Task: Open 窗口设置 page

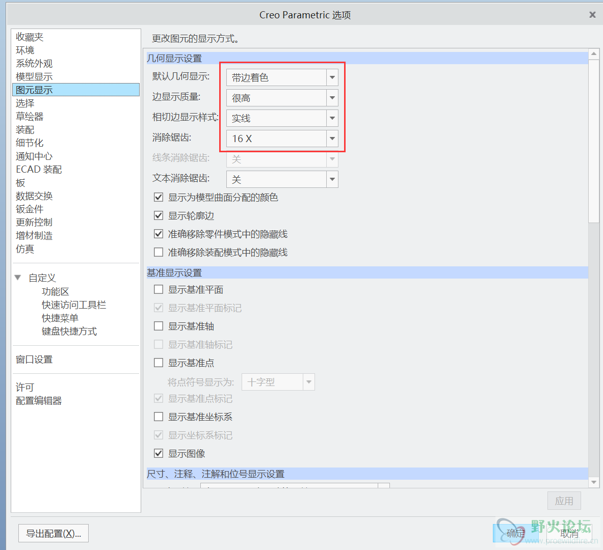Action: pyautogui.click(x=34, y=360)
